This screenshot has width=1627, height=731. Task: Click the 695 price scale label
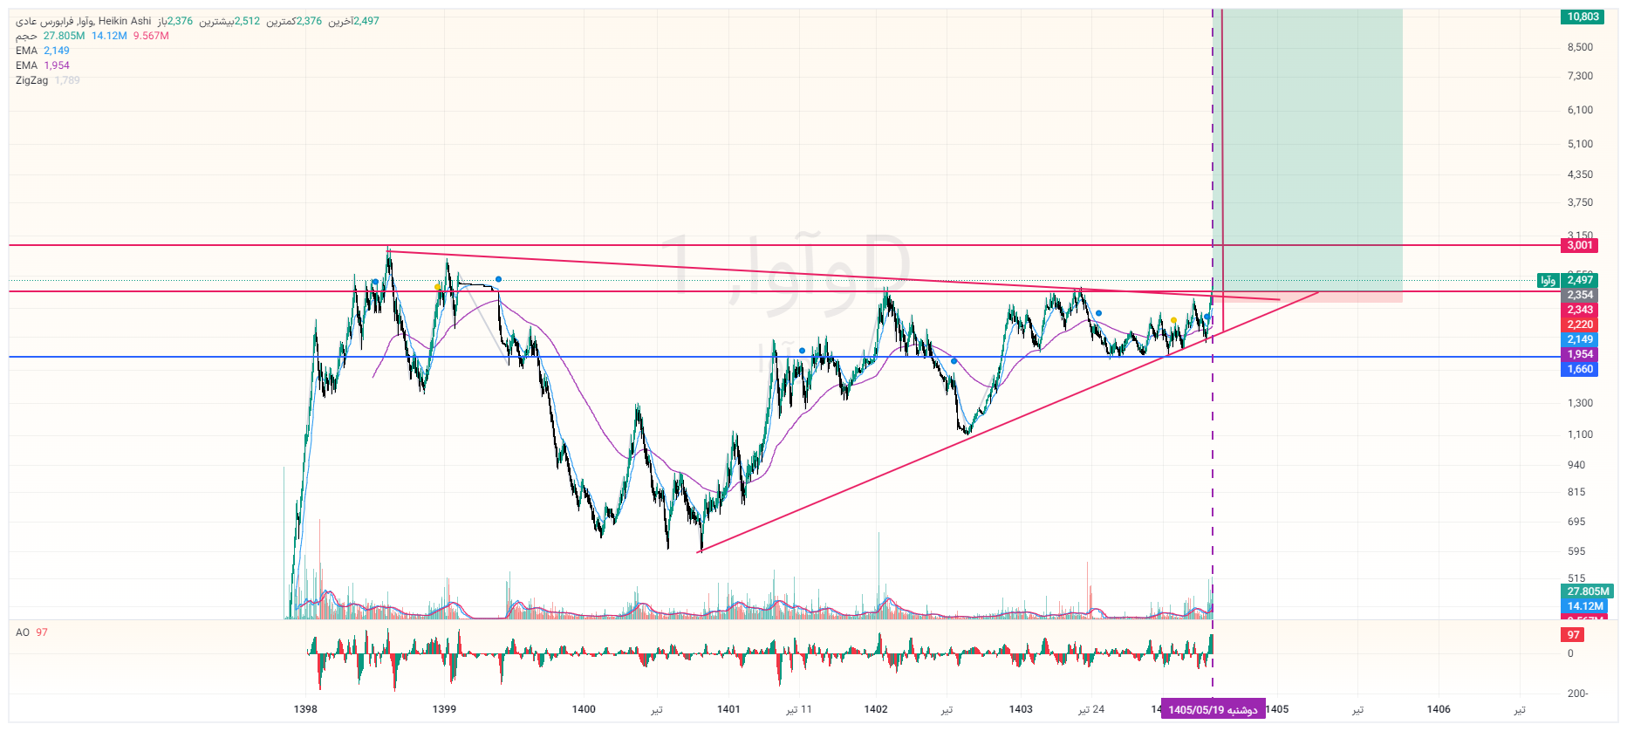[x=1576, y=522]
